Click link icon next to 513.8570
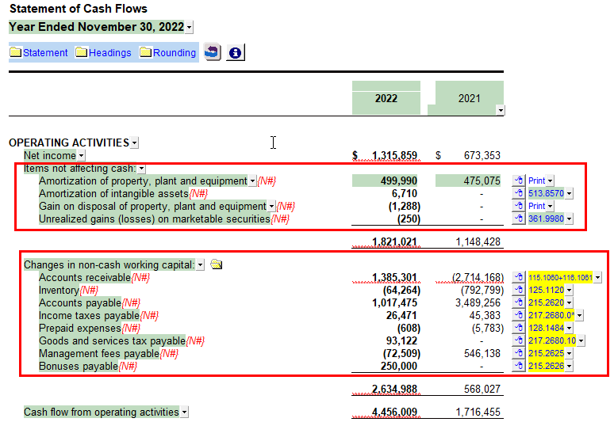Viewport: 614px width, 422px height. pyautogui.click(x=519, y=193)
